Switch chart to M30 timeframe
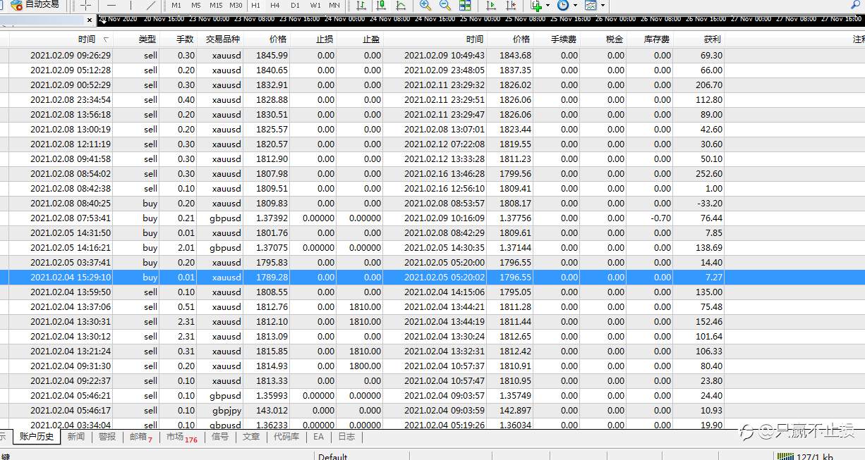 coord(236,6)
